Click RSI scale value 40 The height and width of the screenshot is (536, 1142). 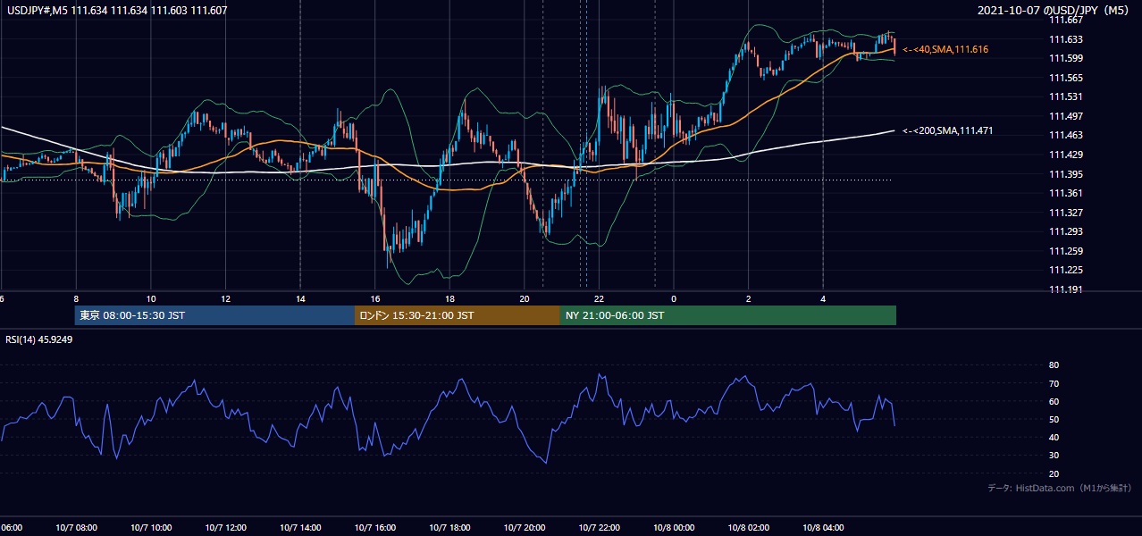pyautogui.click(x=1054, y=437)
